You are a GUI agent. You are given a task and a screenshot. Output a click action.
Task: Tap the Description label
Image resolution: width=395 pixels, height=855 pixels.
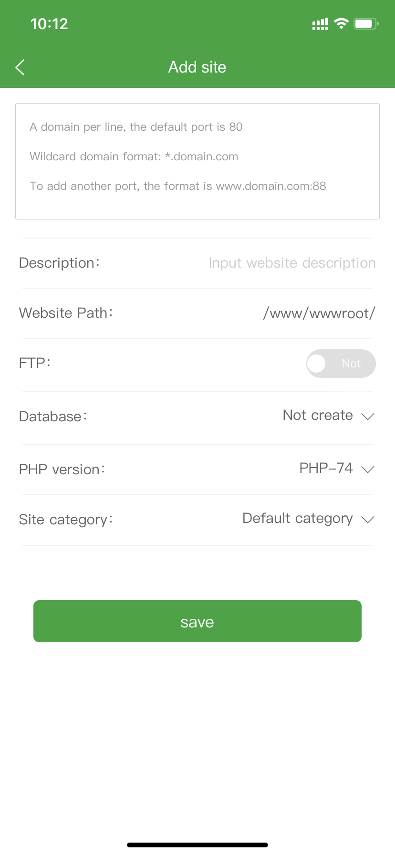pyautogui.click(x=59, y=263)
